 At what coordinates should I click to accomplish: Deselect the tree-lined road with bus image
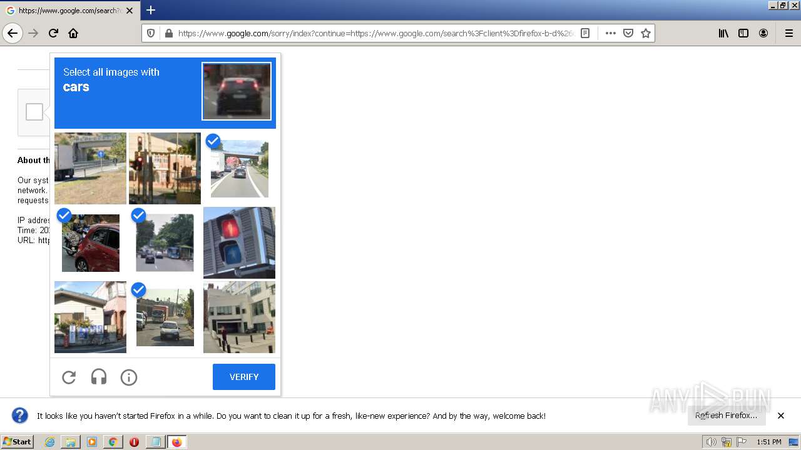coord(165,242)
